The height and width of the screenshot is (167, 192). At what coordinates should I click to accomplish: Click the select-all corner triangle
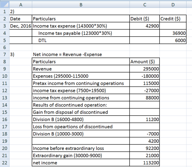tap(5, 5)
